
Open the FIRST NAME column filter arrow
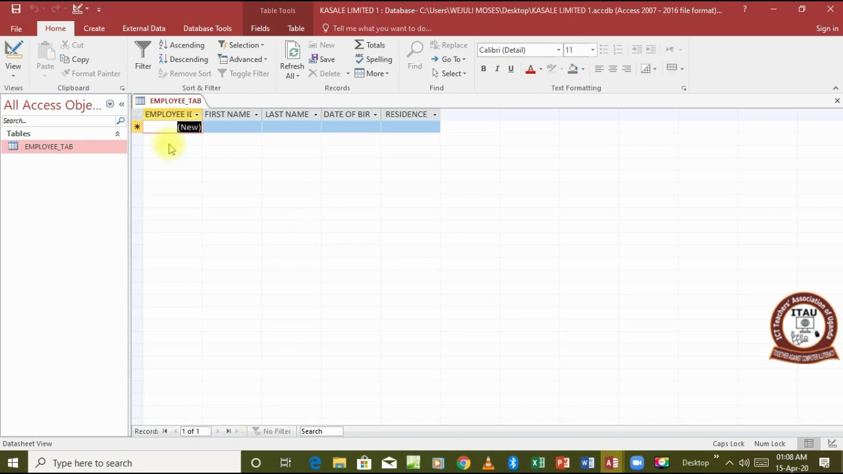click(x=256, y=115)
